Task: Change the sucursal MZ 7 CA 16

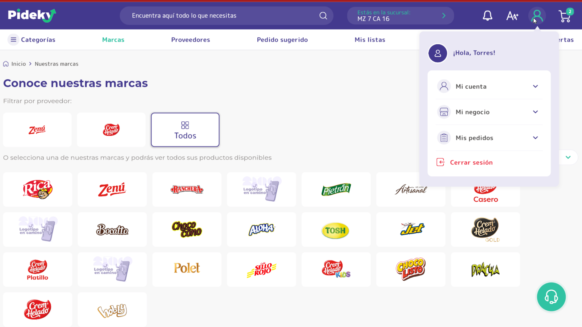Action: click(400, 16)
